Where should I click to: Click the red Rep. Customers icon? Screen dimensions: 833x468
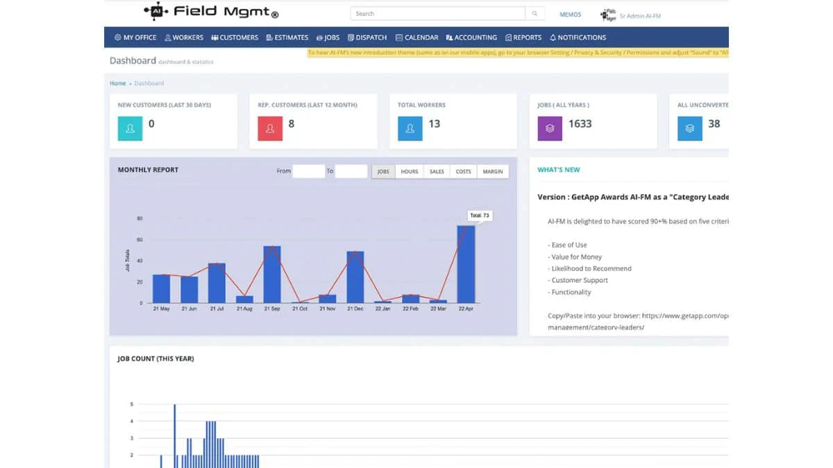pos(270,128)
